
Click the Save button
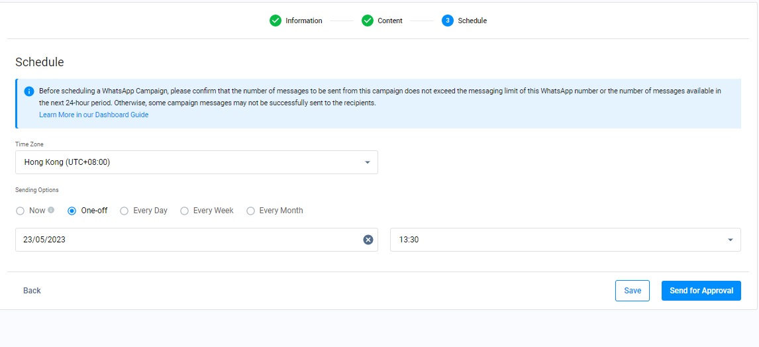(632, 290)
